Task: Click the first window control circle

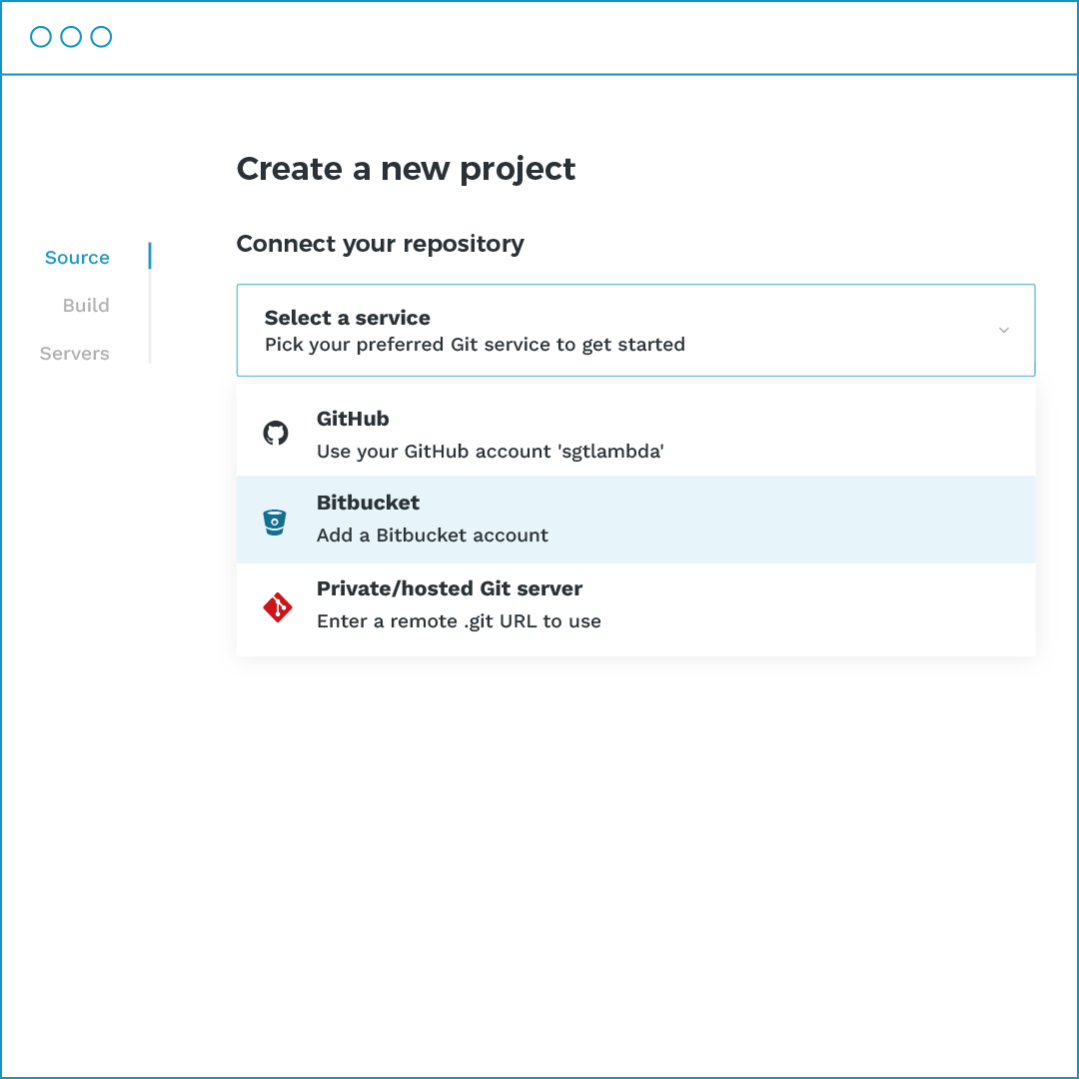Action: coord(41,37)
